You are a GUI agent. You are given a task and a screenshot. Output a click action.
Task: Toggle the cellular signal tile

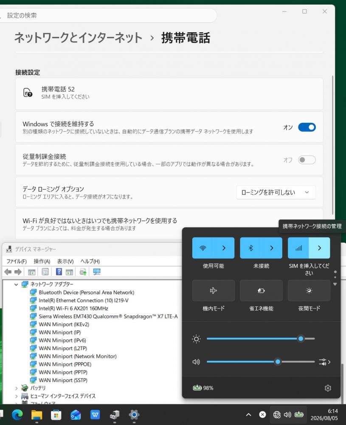(x=298, y=248)
